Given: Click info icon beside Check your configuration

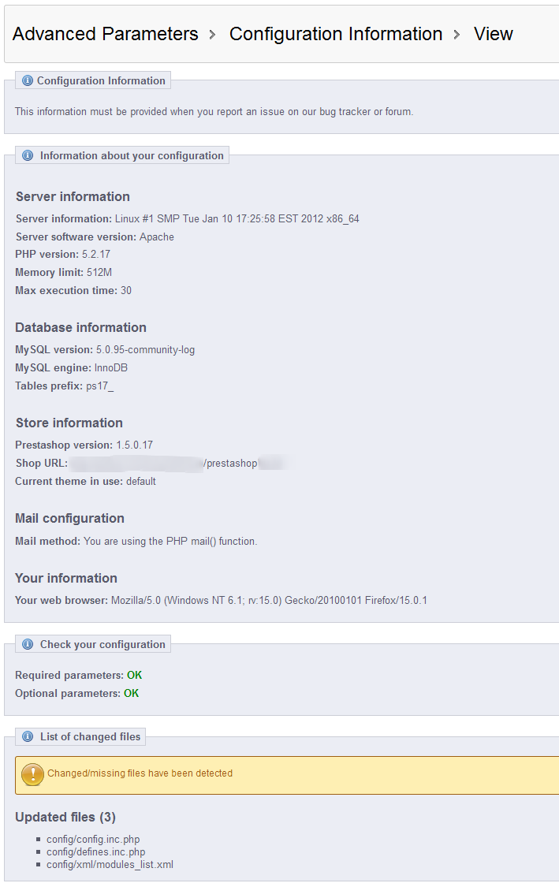Looking at the screenshot, I should click(28, 644).
